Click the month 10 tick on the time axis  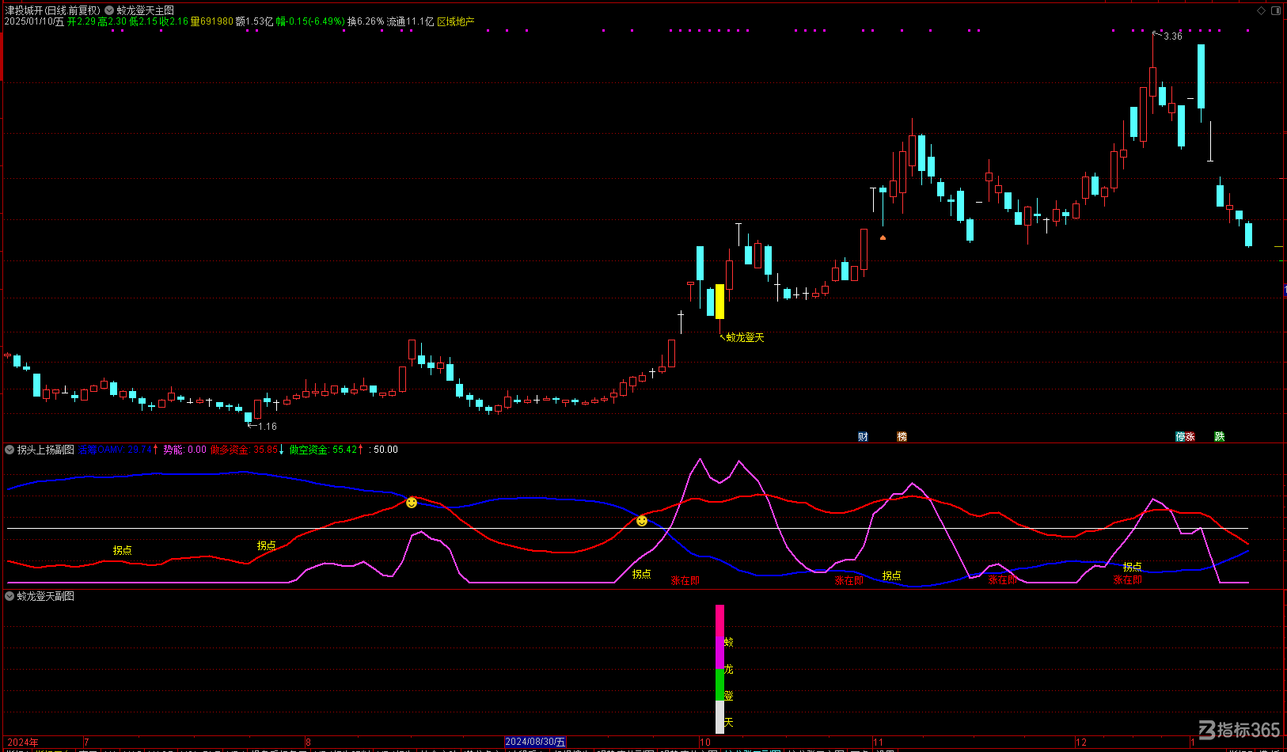(x=705, y=743)
